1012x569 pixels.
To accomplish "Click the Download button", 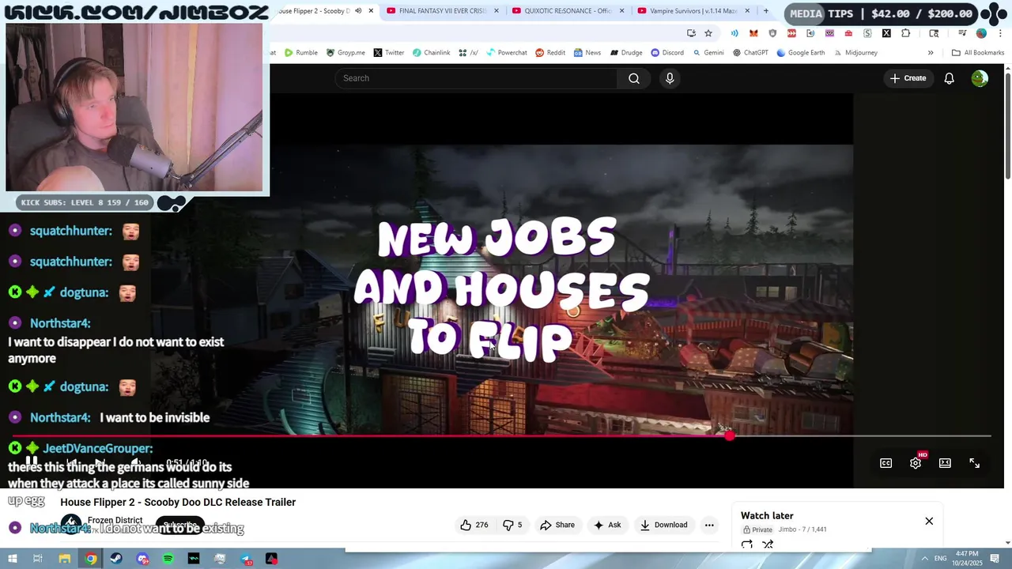I will point(663,525).
